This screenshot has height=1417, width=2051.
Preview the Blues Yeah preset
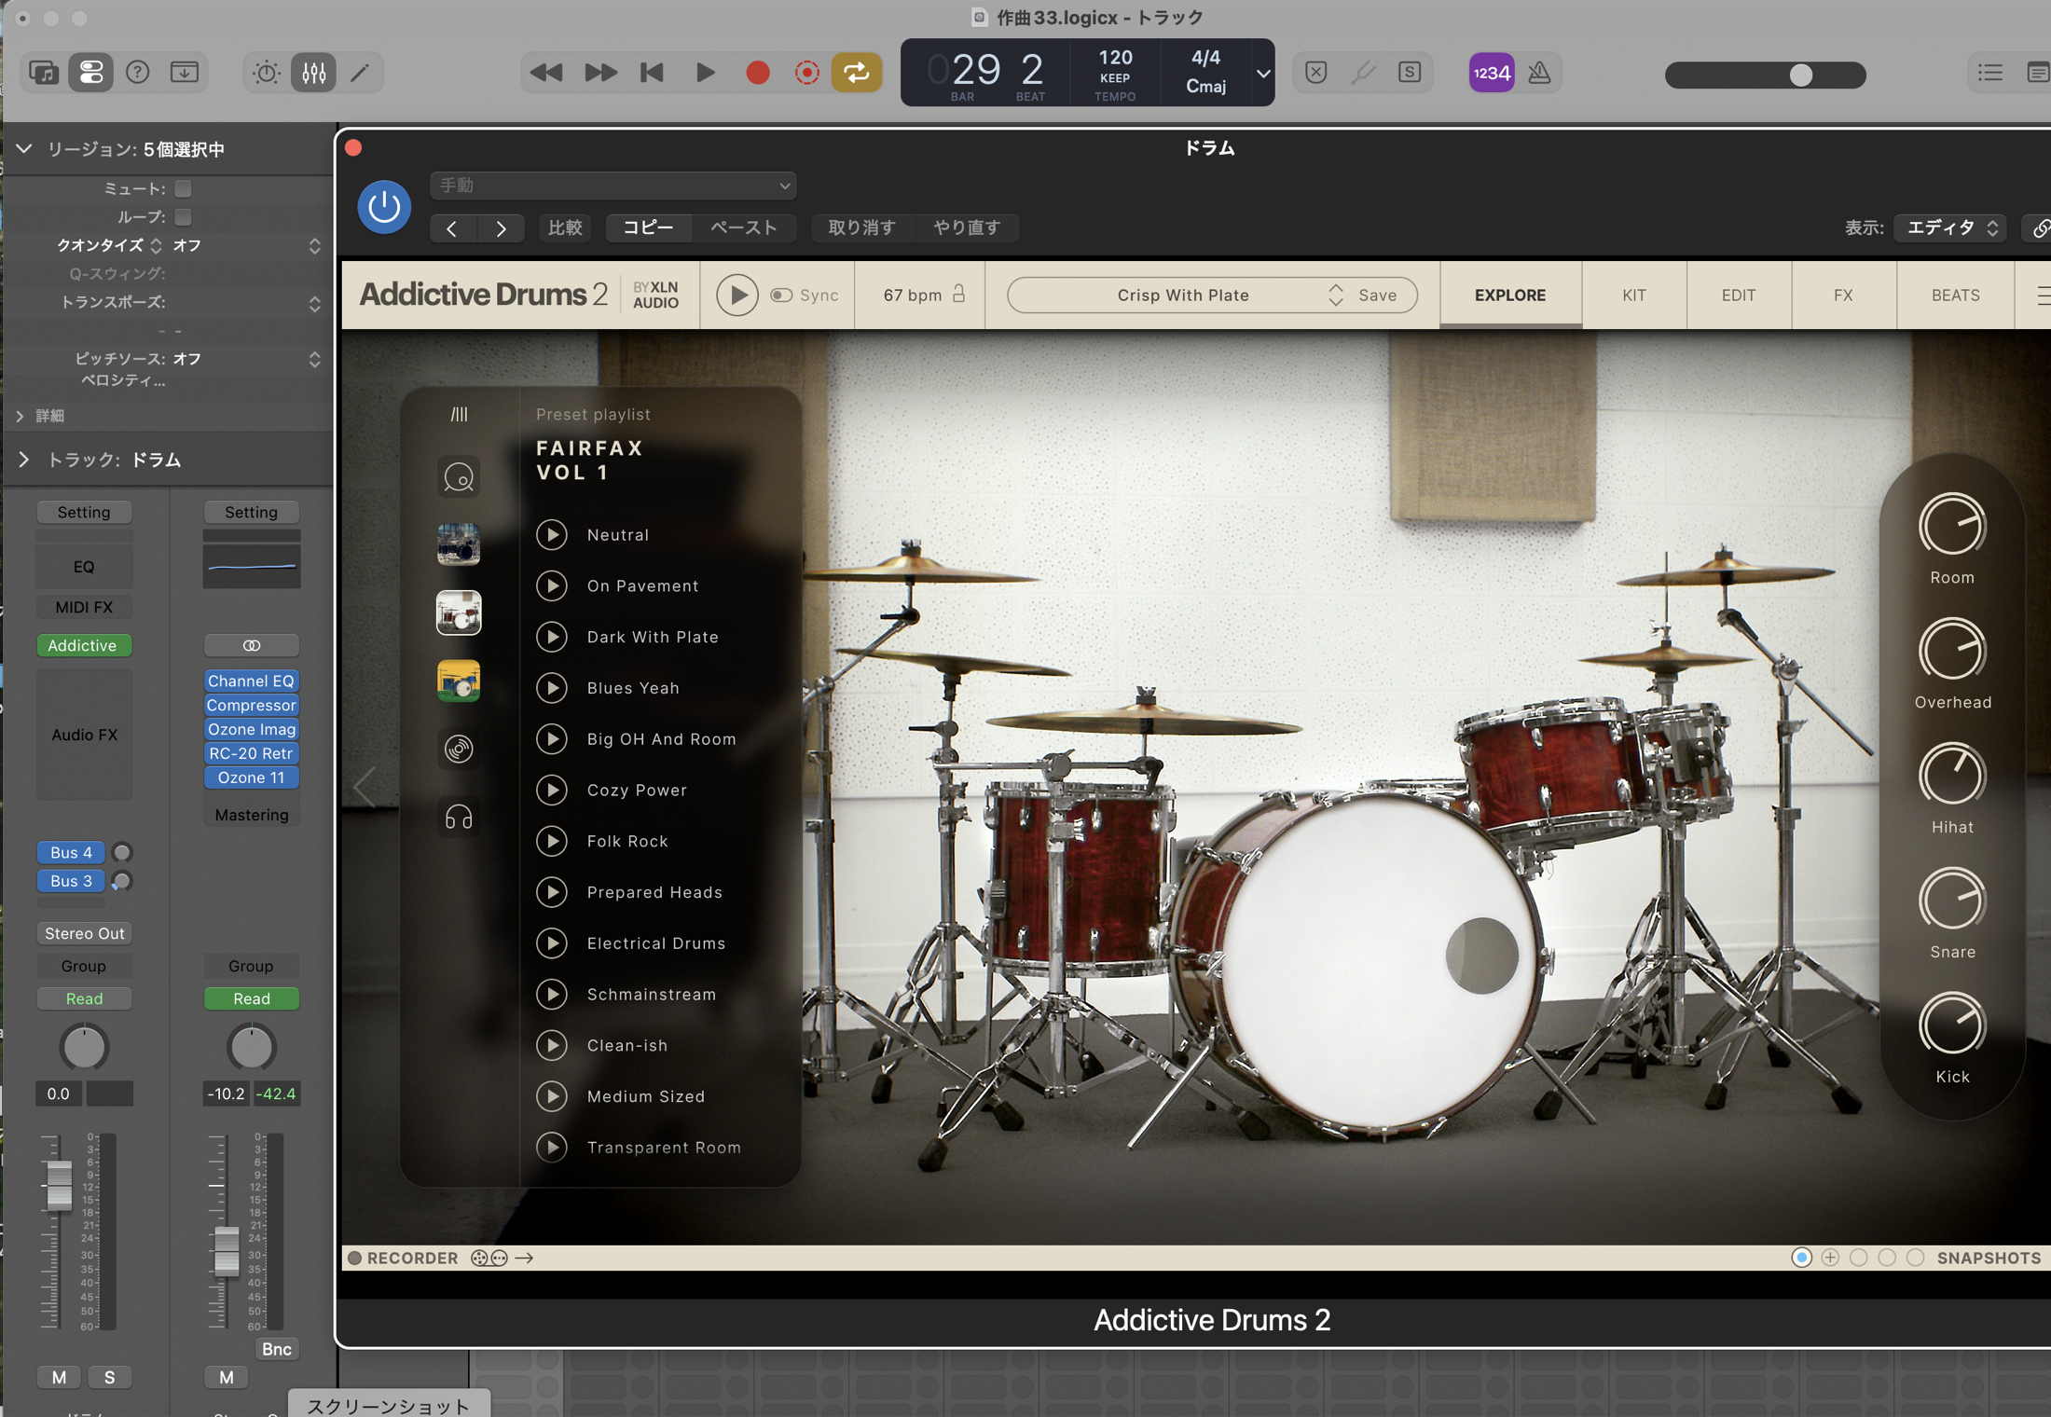(x=552, y=688)
